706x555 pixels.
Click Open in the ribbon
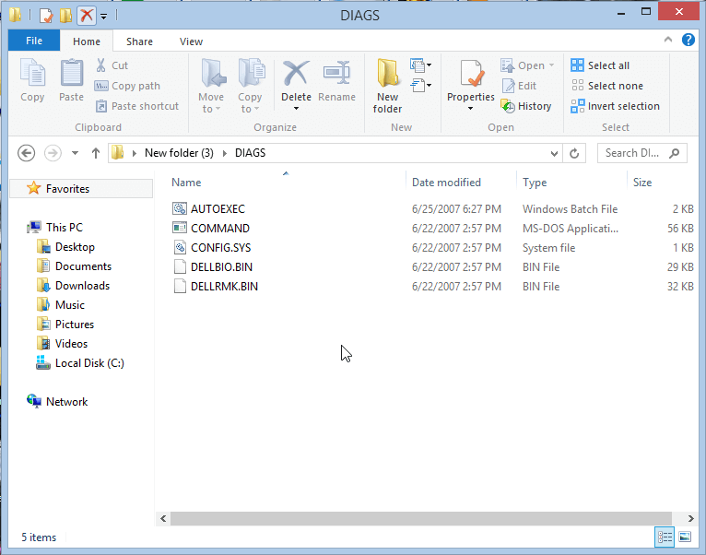tap(526, 65)
